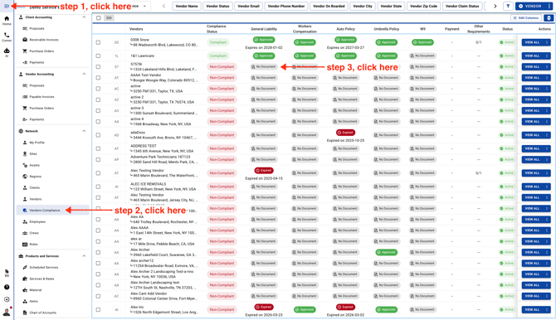Open the user profile avatar icon
The image size is (556, 320).
point(7,312)
